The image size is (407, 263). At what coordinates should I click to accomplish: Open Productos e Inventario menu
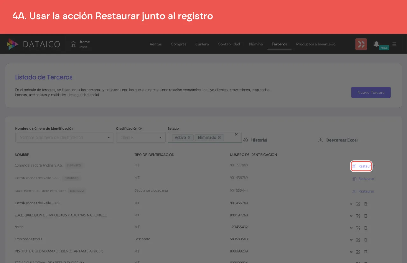click(316, 44)
